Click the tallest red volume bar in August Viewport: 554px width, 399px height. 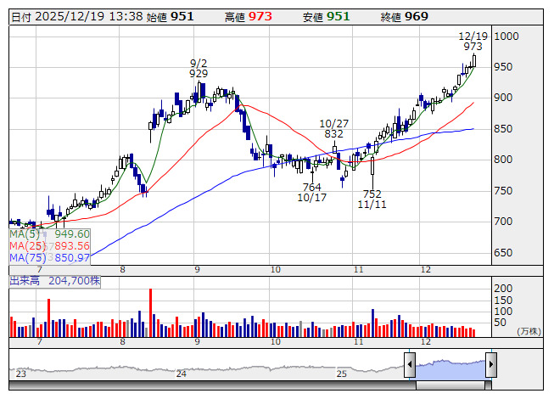click(150, 312)
